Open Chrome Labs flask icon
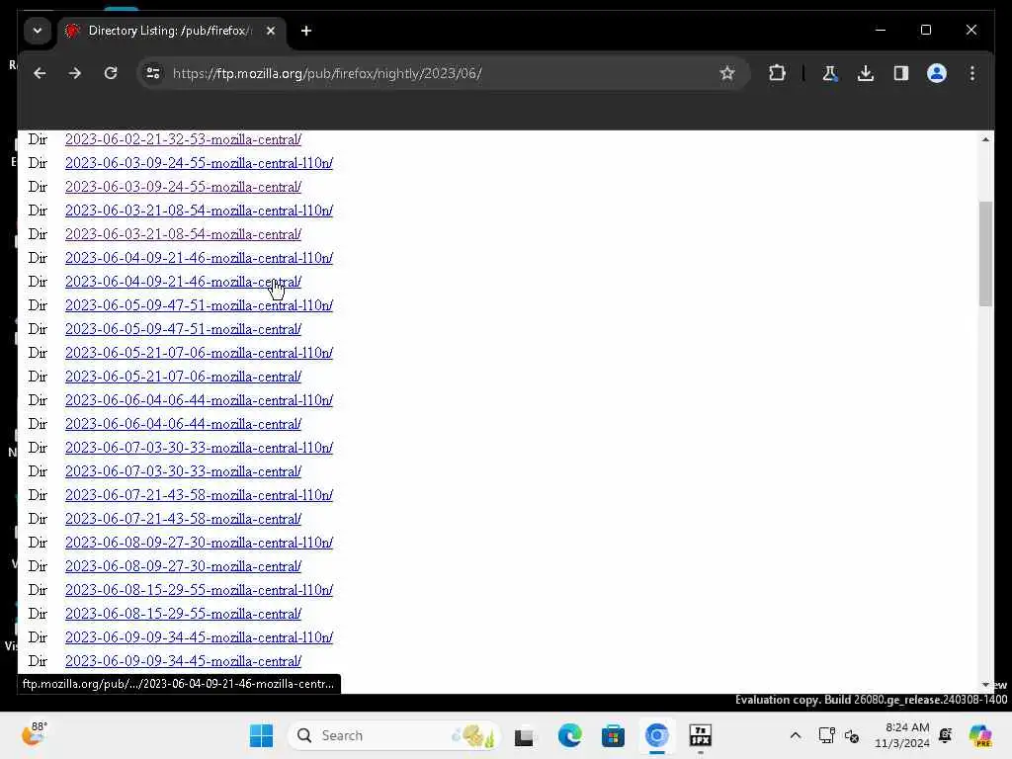This screenshot has width=1012, height=759. pos(830,73)
